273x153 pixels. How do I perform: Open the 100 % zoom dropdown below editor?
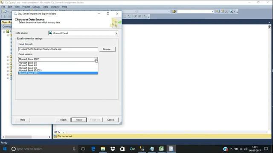point(64,132)
